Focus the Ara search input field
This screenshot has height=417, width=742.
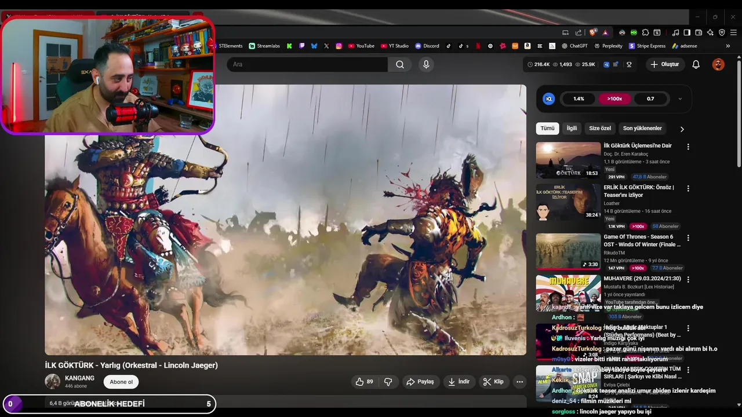click(x=307, y=64)
